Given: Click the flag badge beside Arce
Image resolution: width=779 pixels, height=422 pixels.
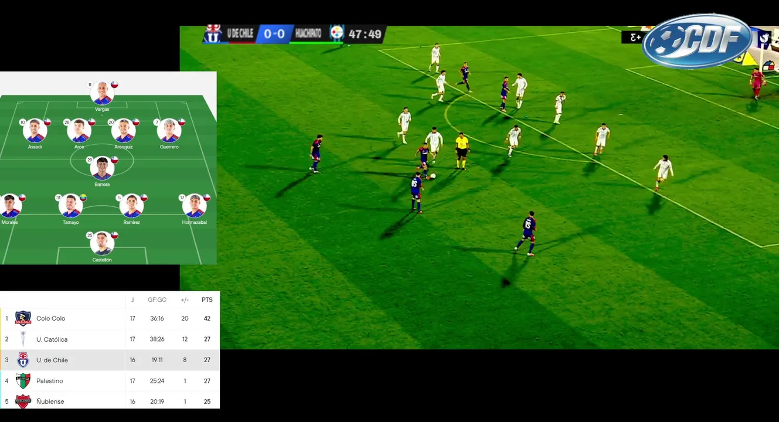Looking at the screenshot, I should coord(91,122).
